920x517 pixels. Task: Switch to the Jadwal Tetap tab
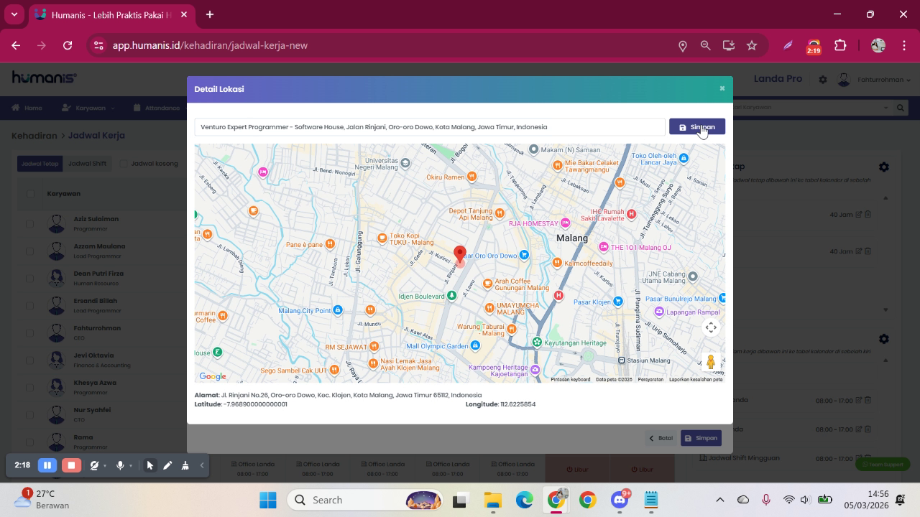(x=40, y=164)
